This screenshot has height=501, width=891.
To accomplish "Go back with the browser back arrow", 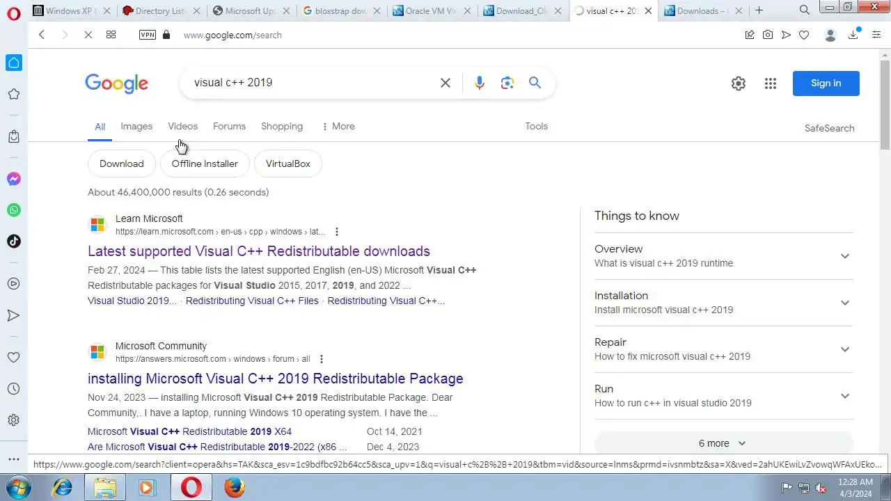I will (x=42, y=35).
